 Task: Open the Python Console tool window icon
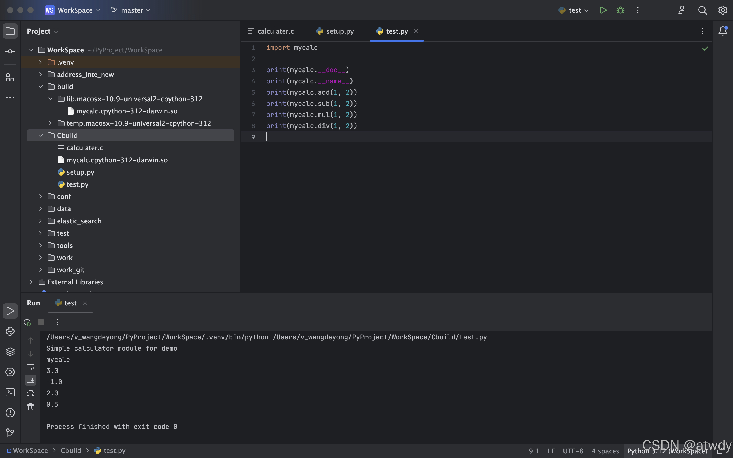(x=10, y=331)
